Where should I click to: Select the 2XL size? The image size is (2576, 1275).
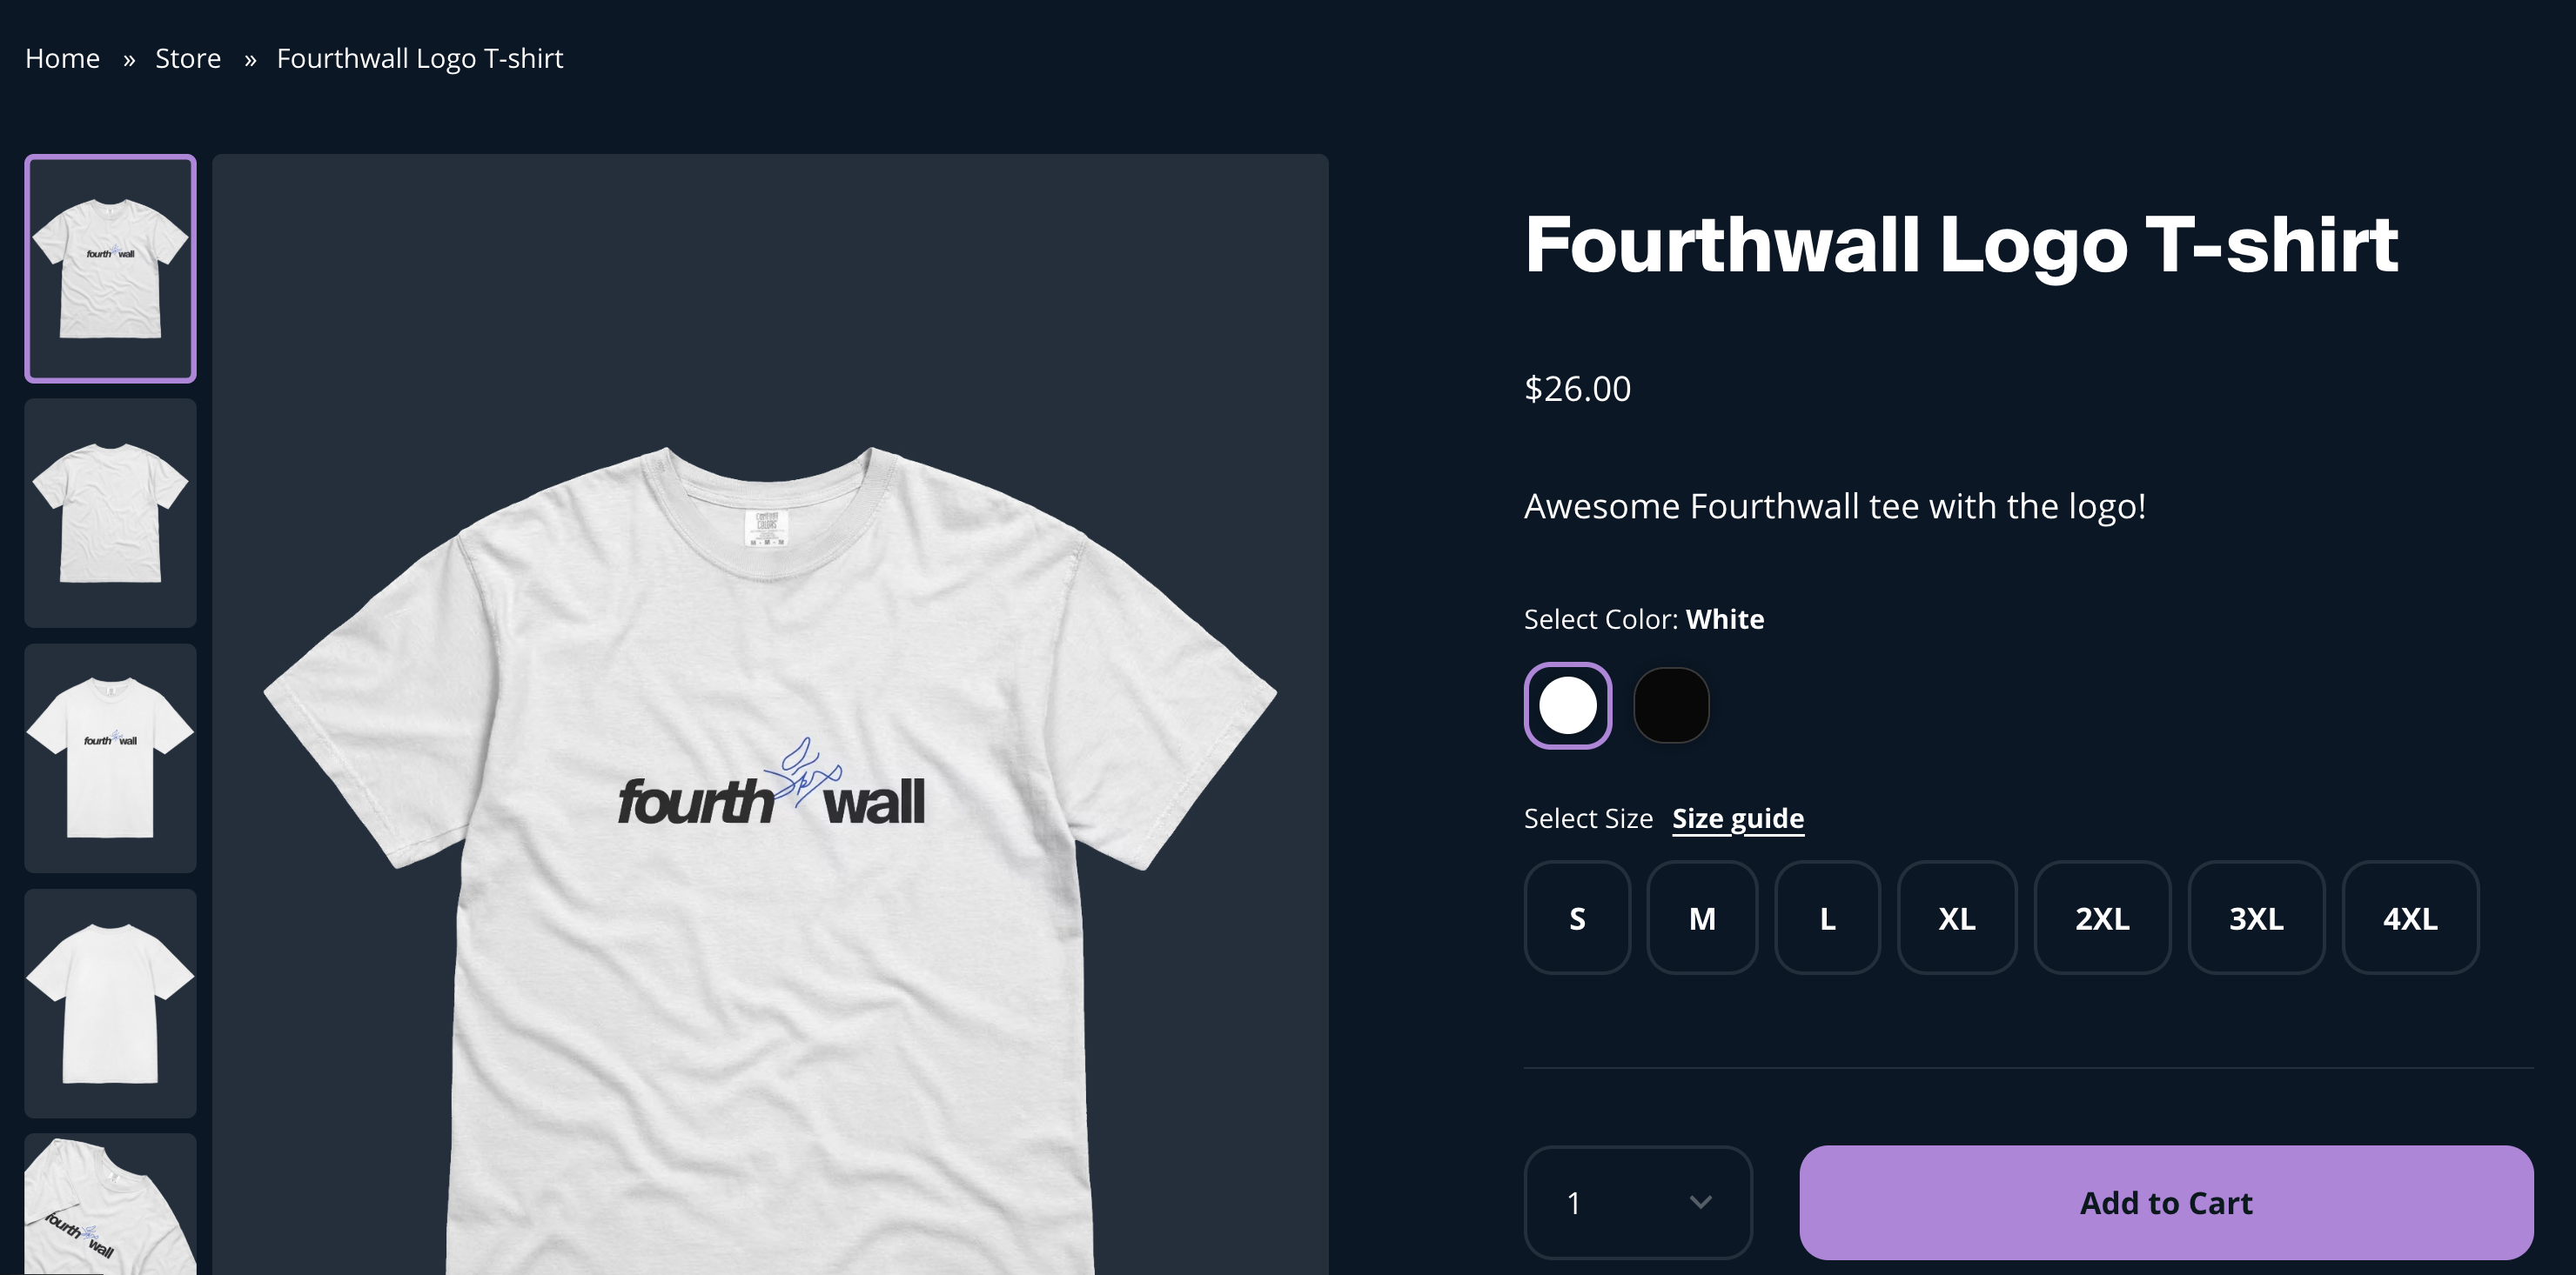(2102, 918)
